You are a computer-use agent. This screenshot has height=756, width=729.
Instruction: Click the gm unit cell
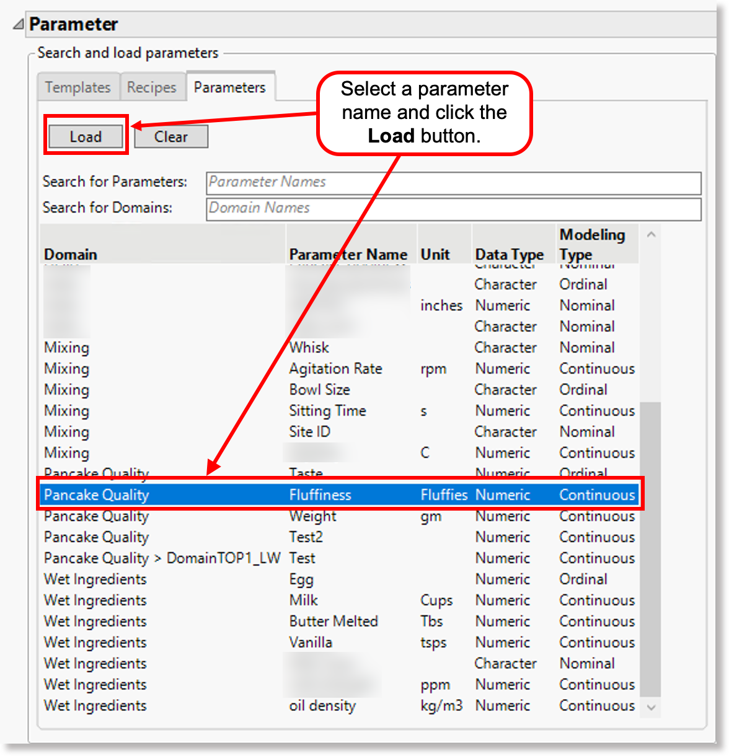(431, 517)
